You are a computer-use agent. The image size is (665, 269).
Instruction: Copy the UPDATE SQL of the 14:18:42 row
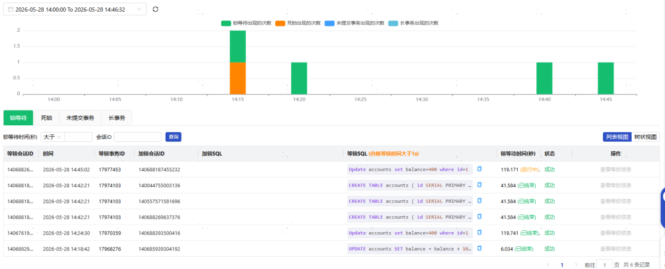(480, 249)
